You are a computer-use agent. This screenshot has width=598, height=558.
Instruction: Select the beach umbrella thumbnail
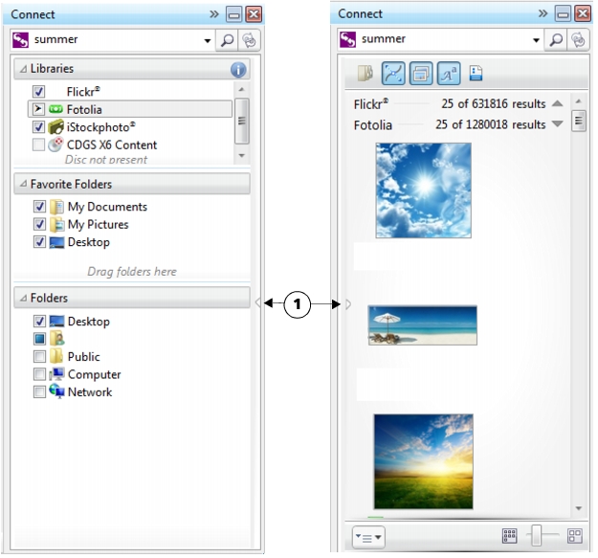[422, 325]
